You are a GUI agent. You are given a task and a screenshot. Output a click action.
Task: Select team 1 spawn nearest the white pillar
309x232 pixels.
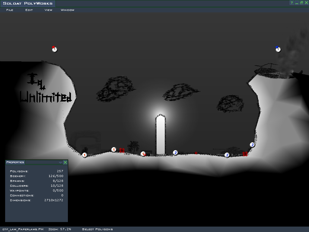tap(143, 154)
